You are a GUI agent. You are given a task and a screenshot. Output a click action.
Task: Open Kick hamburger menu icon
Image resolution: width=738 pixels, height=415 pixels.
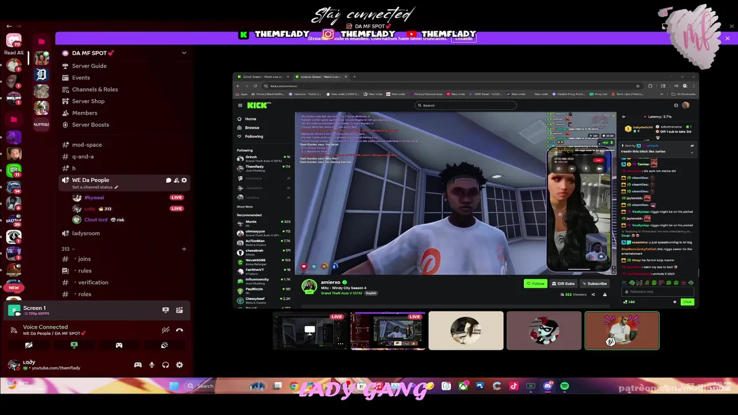tap(240, 105)
